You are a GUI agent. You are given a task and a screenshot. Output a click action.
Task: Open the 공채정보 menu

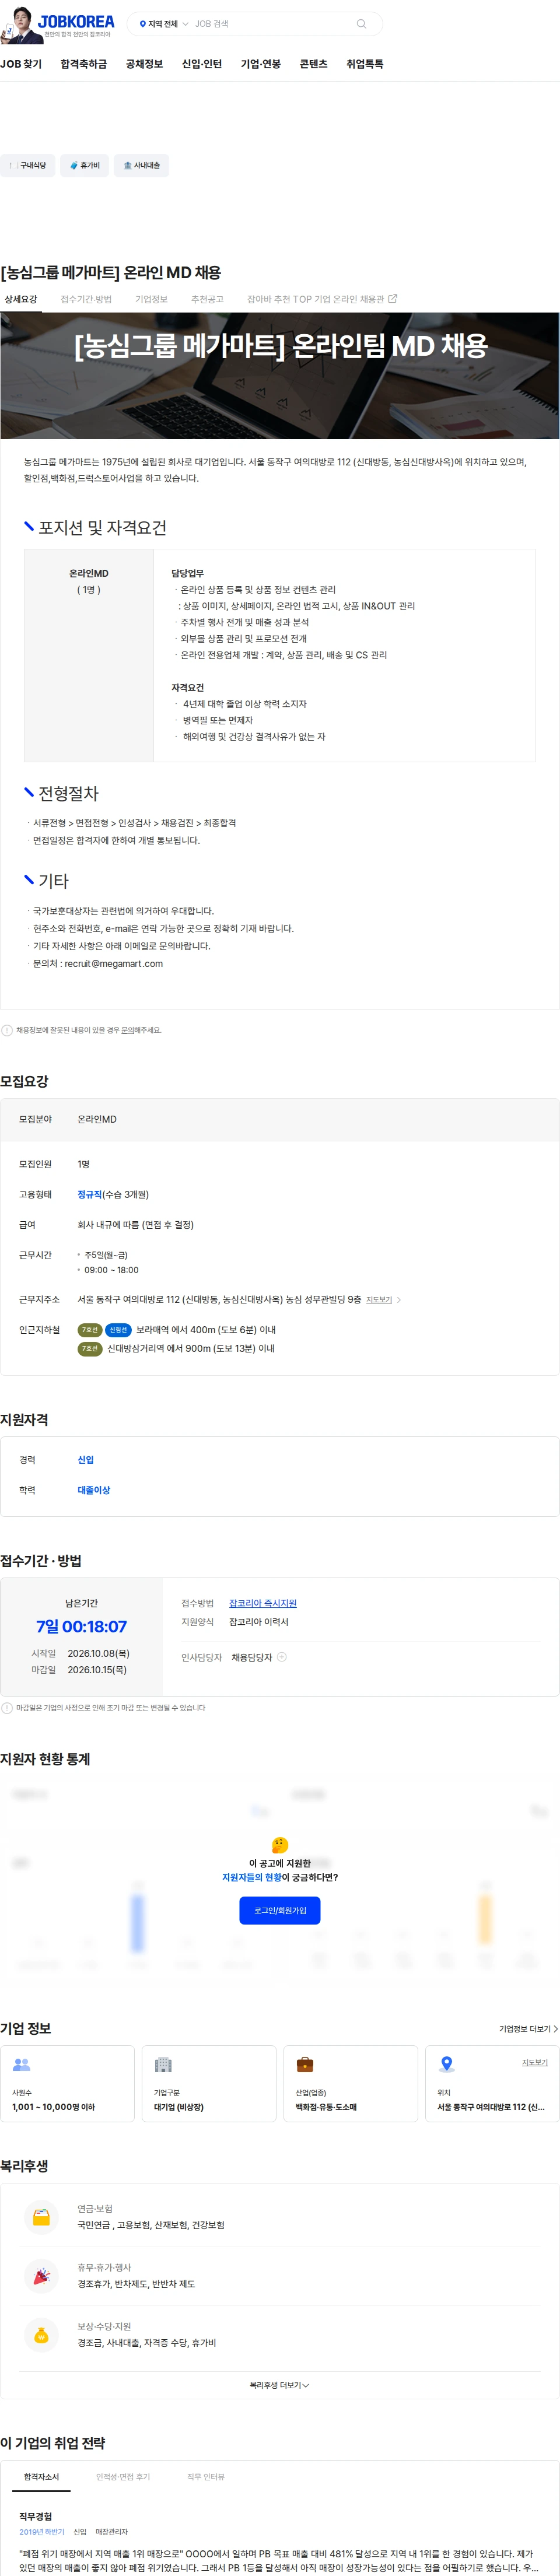tap(144, 64)
